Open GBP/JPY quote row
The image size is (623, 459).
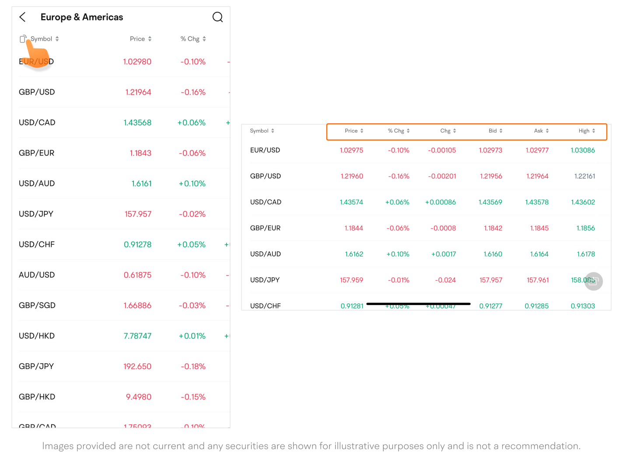pos(36,366)
